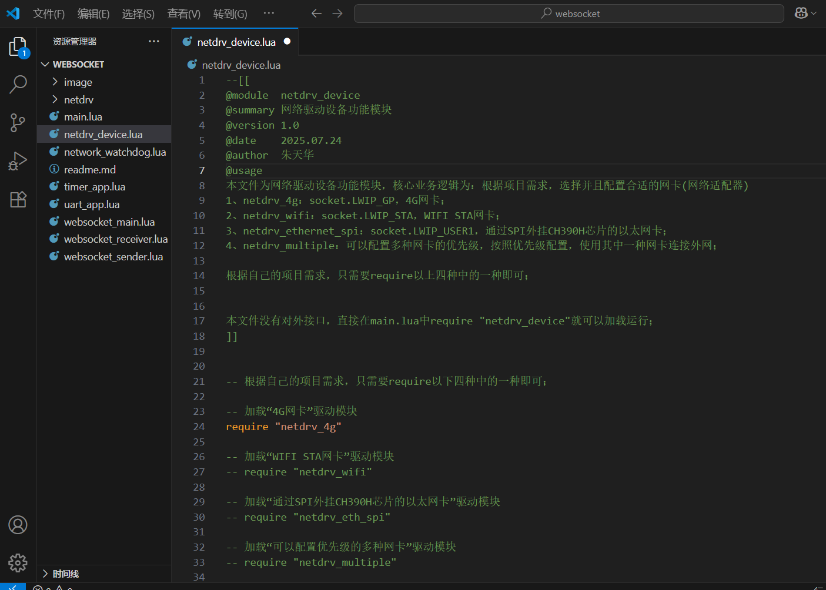Click the @usage line in editor
Image resolution: width=826 pixels, height=590 pixels.
pos(244,170)
